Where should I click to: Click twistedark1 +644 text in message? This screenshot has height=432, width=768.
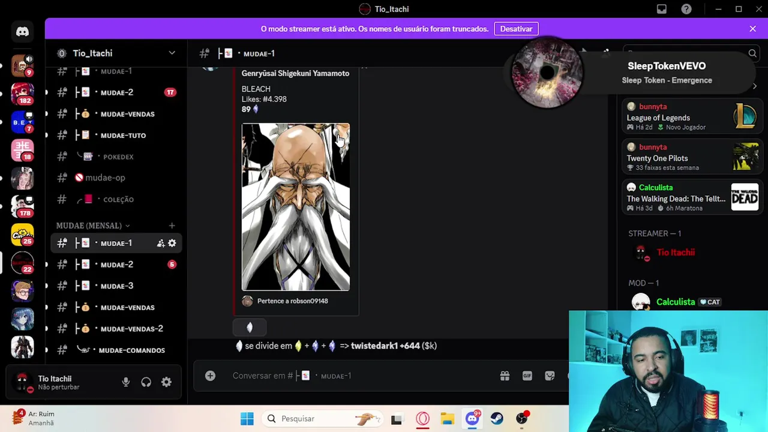(x=385, y=346)
